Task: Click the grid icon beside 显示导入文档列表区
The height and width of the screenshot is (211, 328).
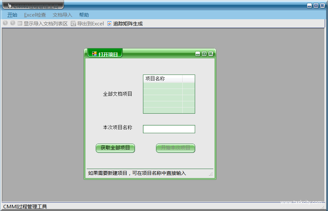Action: click(20, 23)
